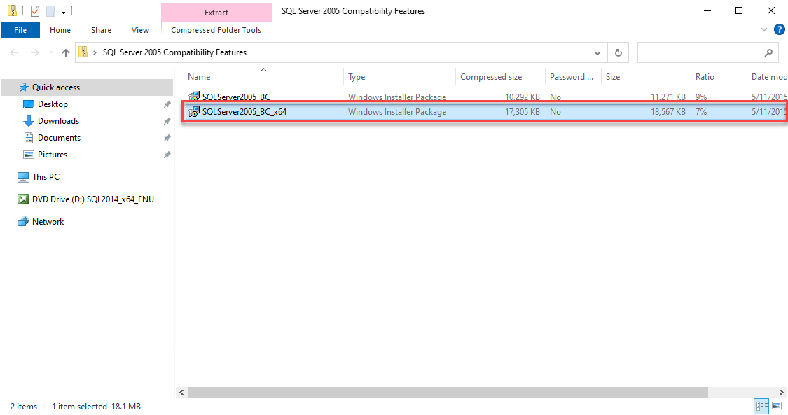Open Network in navigation pane
This screenshot has height=415, width=788.
point(48,222)
